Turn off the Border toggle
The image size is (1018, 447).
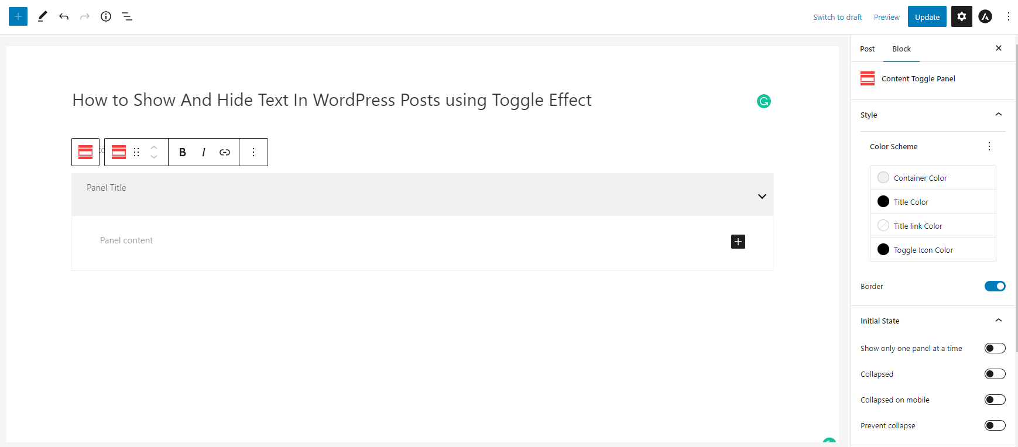coord(995,286)
